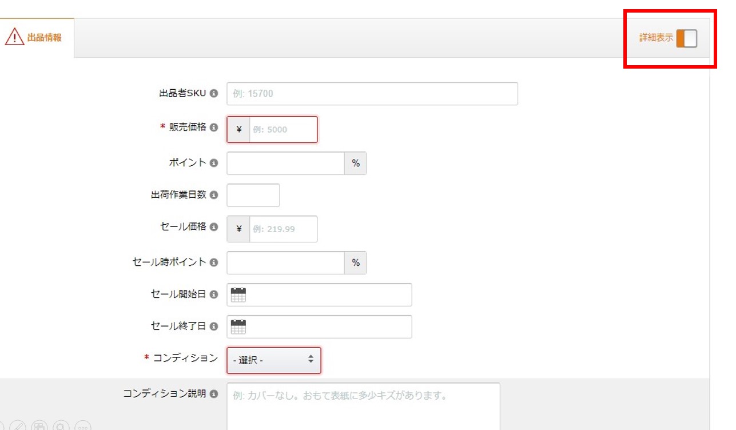Open calendar icon in セール終了日 field
736x430 pixels.
[x=238, y=327]
